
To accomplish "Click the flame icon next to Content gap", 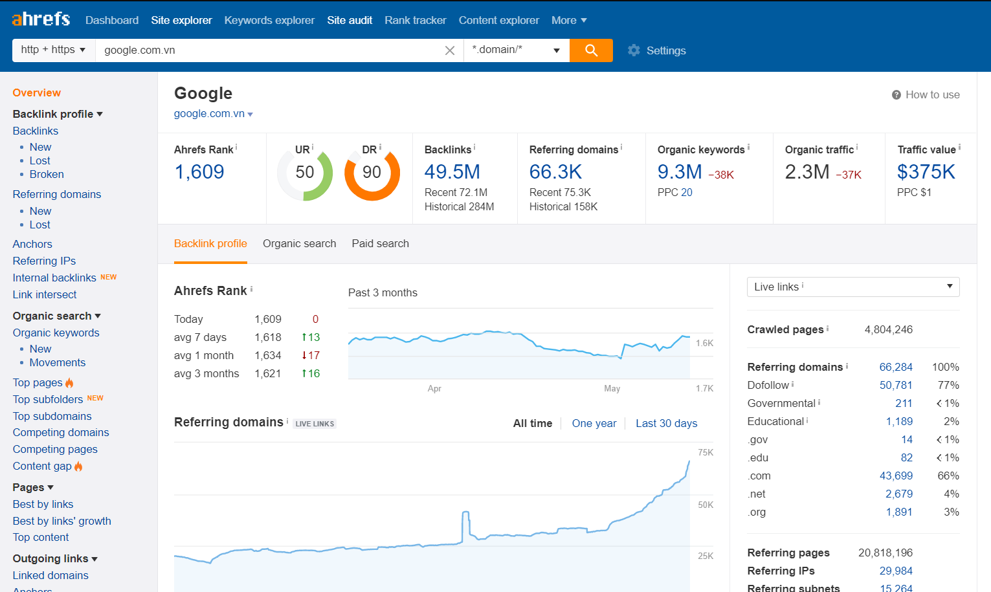I will point(78,466).
